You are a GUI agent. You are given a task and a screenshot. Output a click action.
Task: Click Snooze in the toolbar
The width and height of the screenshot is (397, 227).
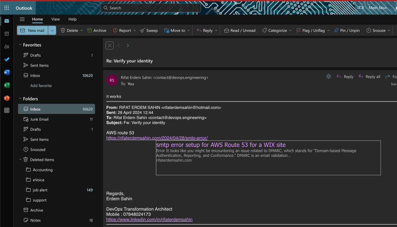coord(376,30)
